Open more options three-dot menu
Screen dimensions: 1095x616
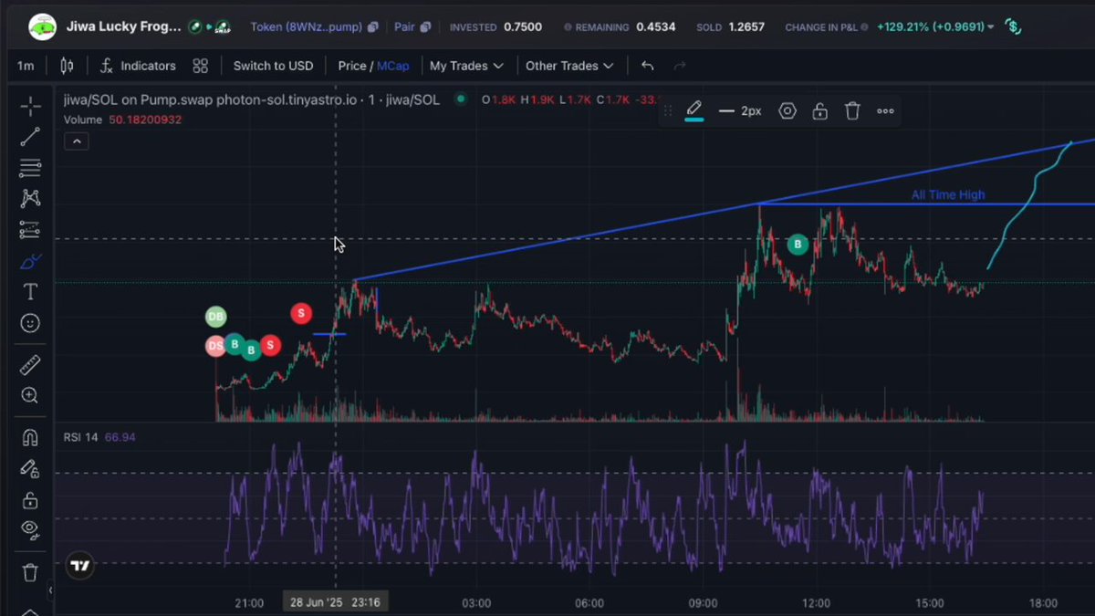point(885,111)
